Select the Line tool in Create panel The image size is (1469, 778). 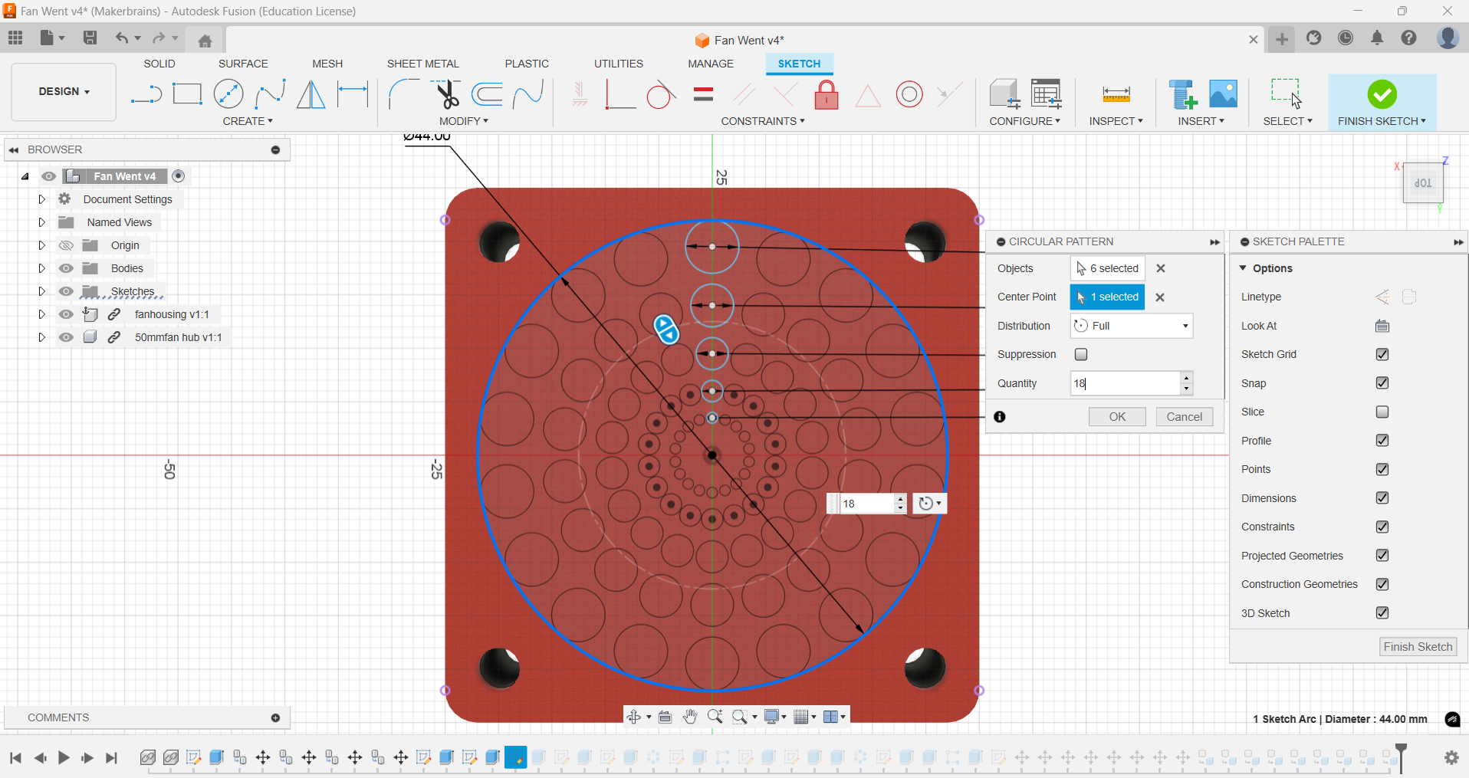click(x=146, y=94)
